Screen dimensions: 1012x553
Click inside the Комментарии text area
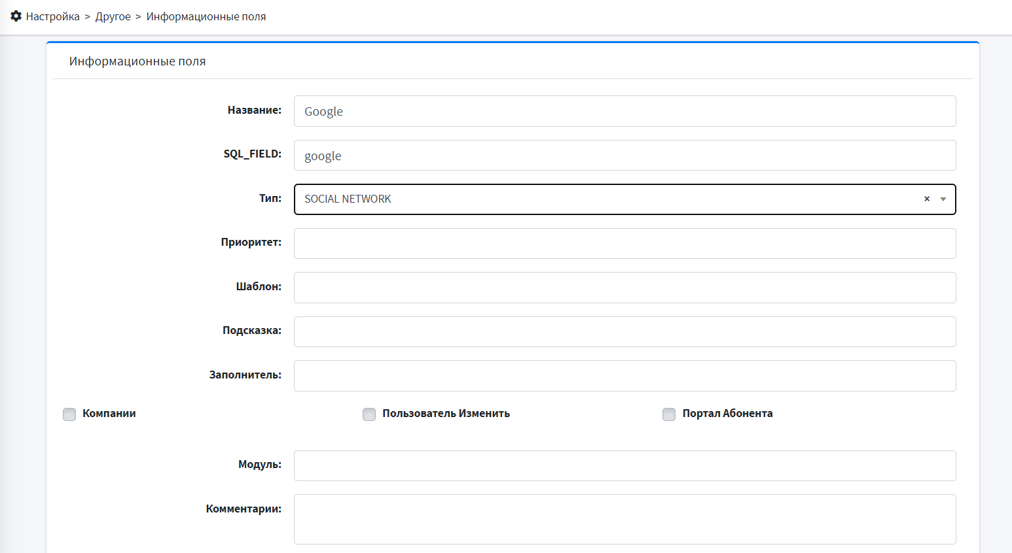point(624,519)
